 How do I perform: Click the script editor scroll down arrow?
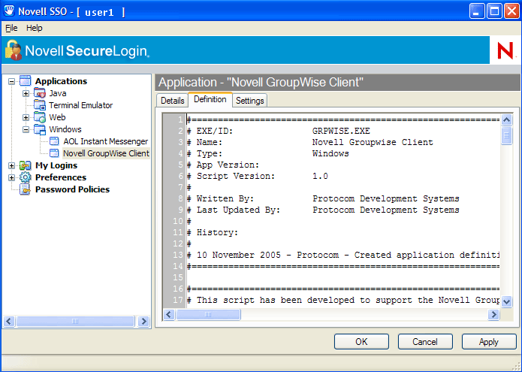tap(506, 301)
